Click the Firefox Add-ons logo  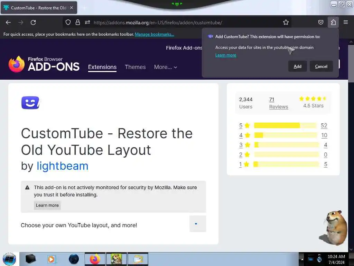[x=44, y=64]
